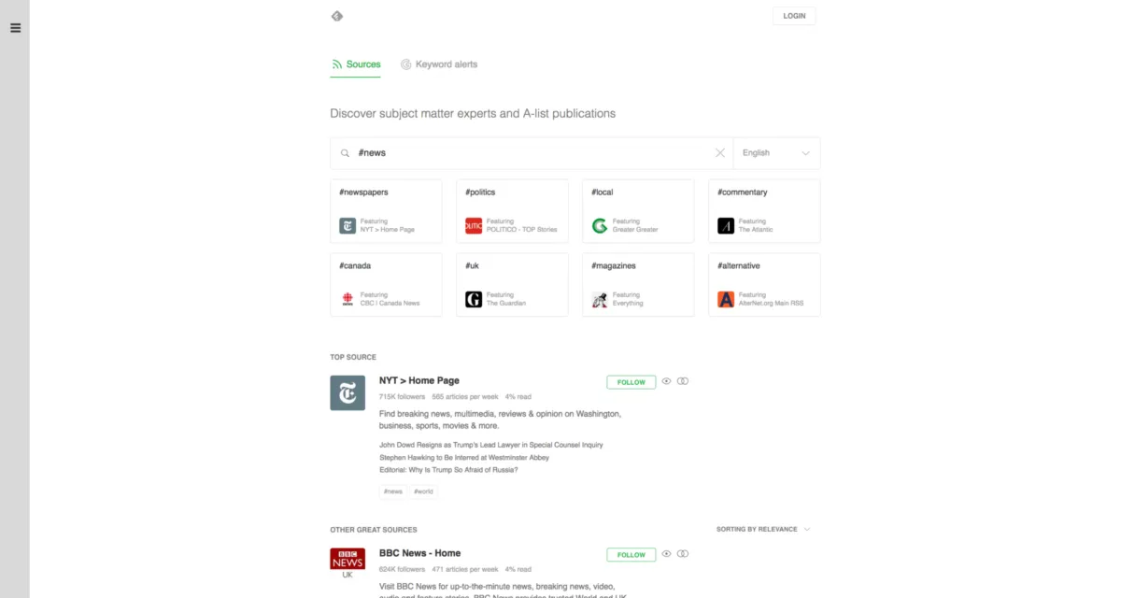Expand Sorting by Relevance dropdown
The image size is (1121, 598).
[x=763, y=530]
